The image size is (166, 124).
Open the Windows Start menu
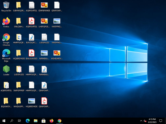coord(4,121)
